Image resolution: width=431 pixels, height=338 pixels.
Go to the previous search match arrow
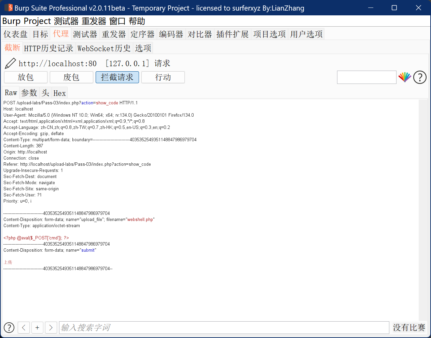click(x=24, y=327)
